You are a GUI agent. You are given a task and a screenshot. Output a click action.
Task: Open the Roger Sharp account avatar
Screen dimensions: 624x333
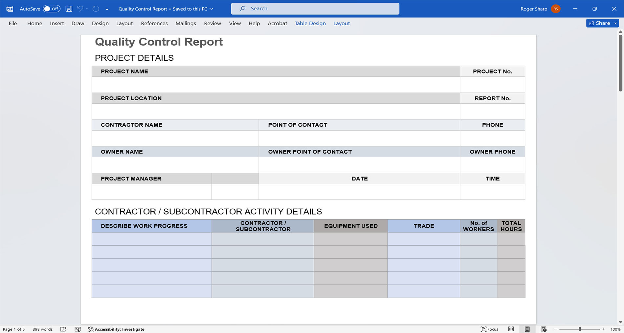(556, 9)
